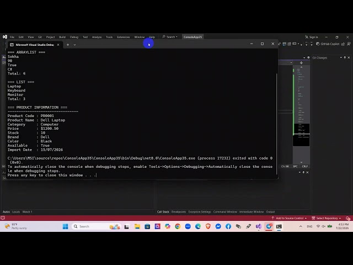Click the Visual Studio search box

tap(170, 37)
